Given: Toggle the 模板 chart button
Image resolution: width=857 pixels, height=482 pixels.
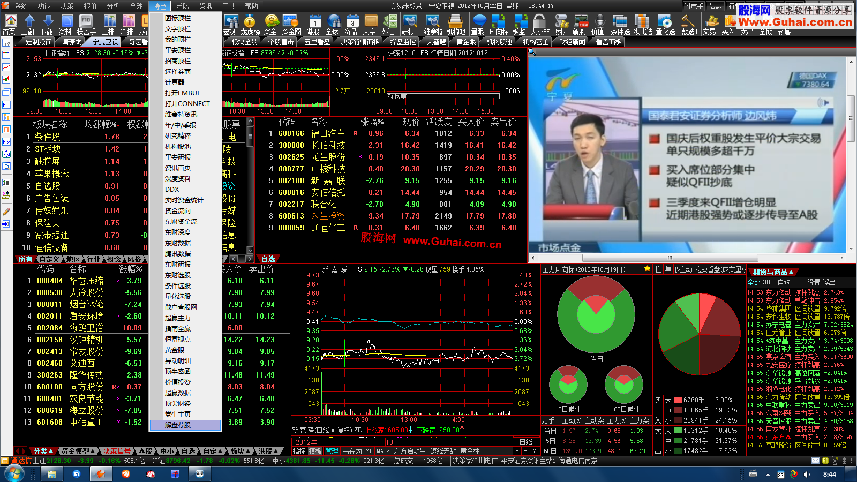Looking at the screenshot, I should (x=315, y=451).
